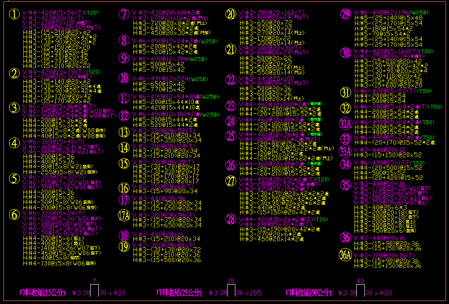Select the magenta circled number 7 marker
Screen dimensions: 449x304
[124, 15]
